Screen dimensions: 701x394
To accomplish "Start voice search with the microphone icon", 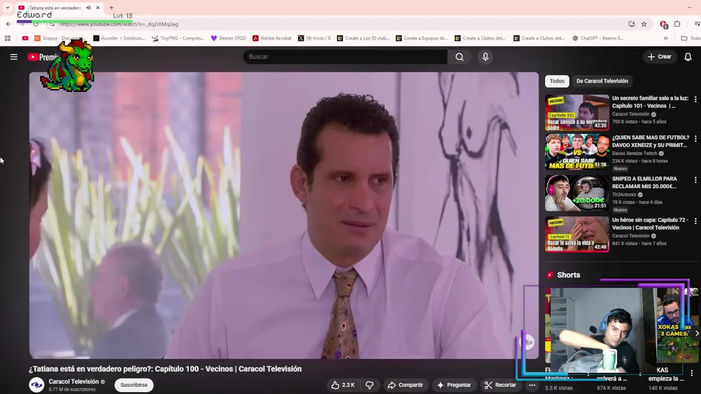I will (485, 57).
